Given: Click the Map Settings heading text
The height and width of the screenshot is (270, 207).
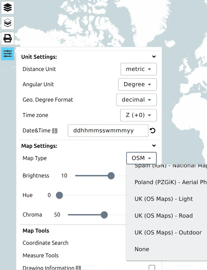Looking at the screenshot, I should coord(39,146).
